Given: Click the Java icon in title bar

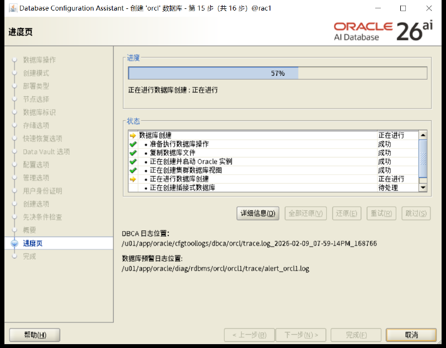Looking at the screenshot, I should pos(13,8).
